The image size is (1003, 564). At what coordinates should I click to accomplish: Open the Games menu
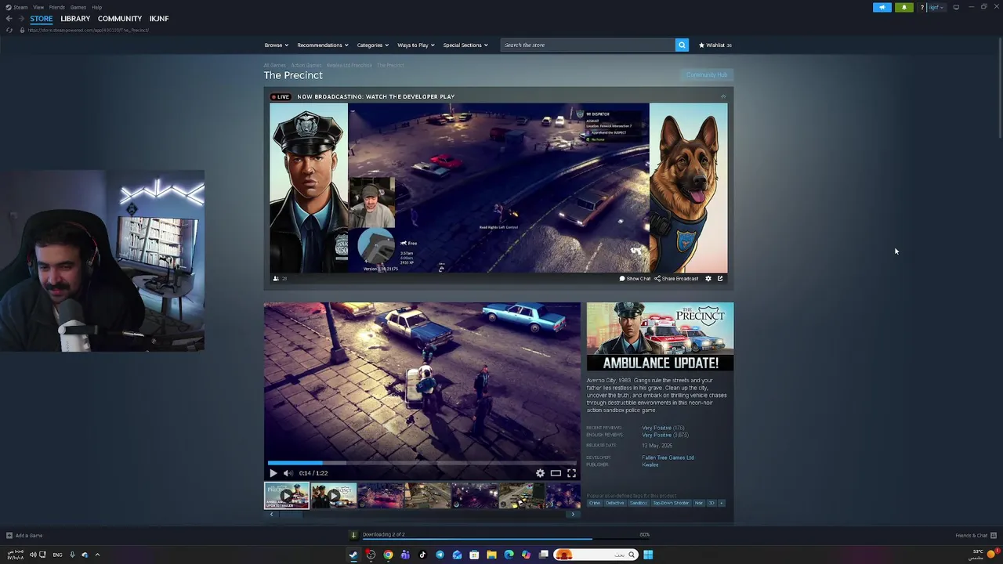coord(78,7)
